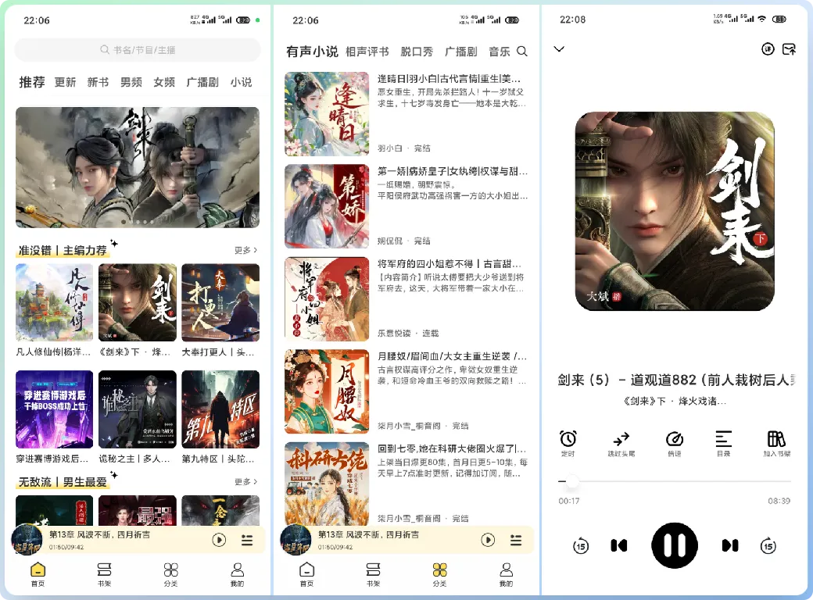Open the chapter list (目录) icon
Viewport: 813px width, 600px height.
[723, 439]
